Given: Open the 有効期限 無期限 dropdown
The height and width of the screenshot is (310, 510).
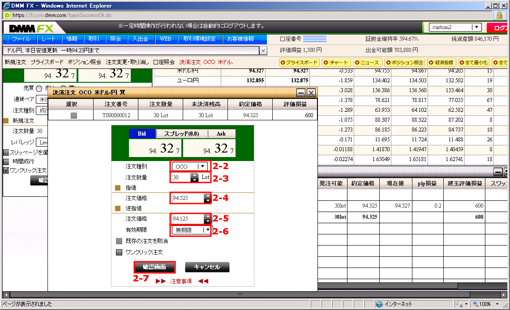Looking at the screenshot, I should (192, 230).
